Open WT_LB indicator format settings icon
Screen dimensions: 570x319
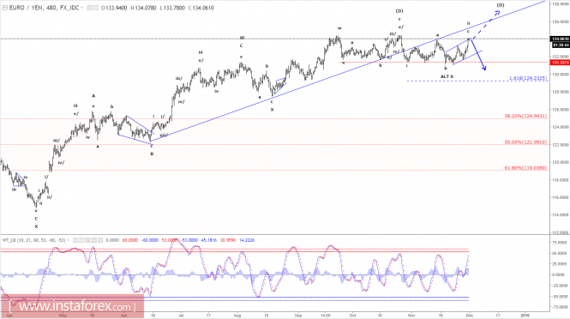click(81, 240)
